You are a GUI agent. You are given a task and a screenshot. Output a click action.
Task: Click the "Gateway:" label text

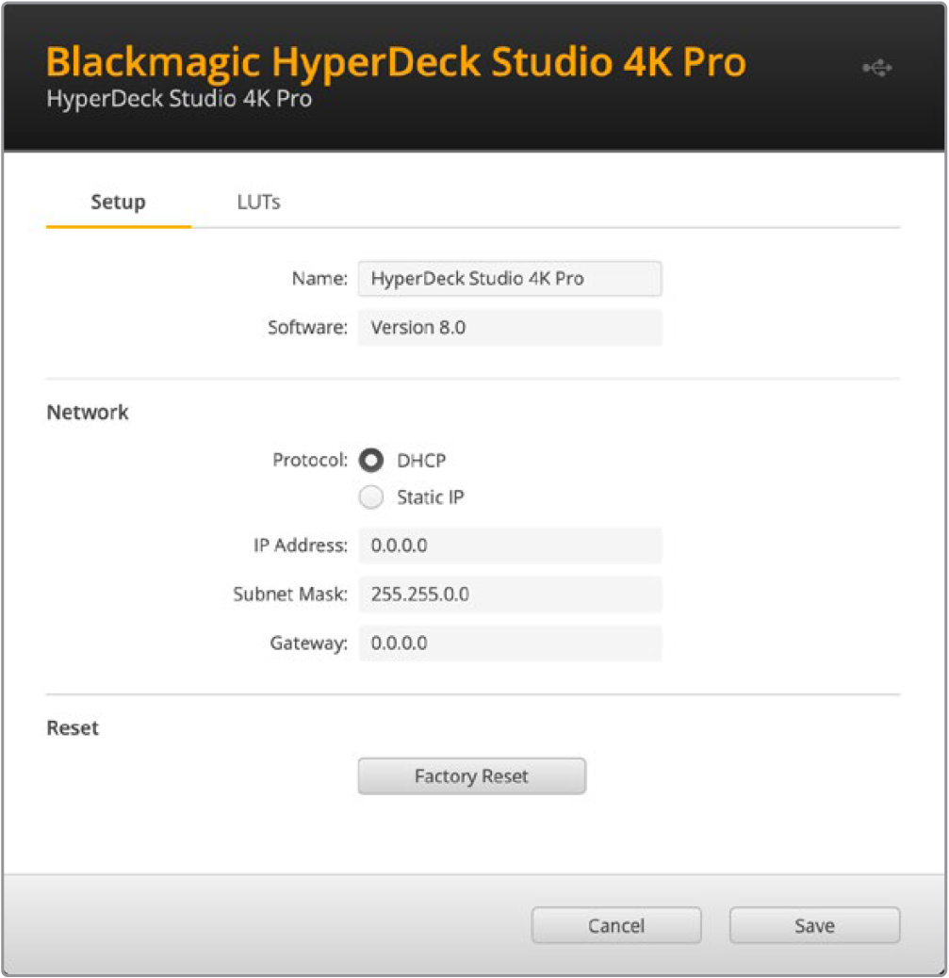pyautogui.click(x=308, y=644)
